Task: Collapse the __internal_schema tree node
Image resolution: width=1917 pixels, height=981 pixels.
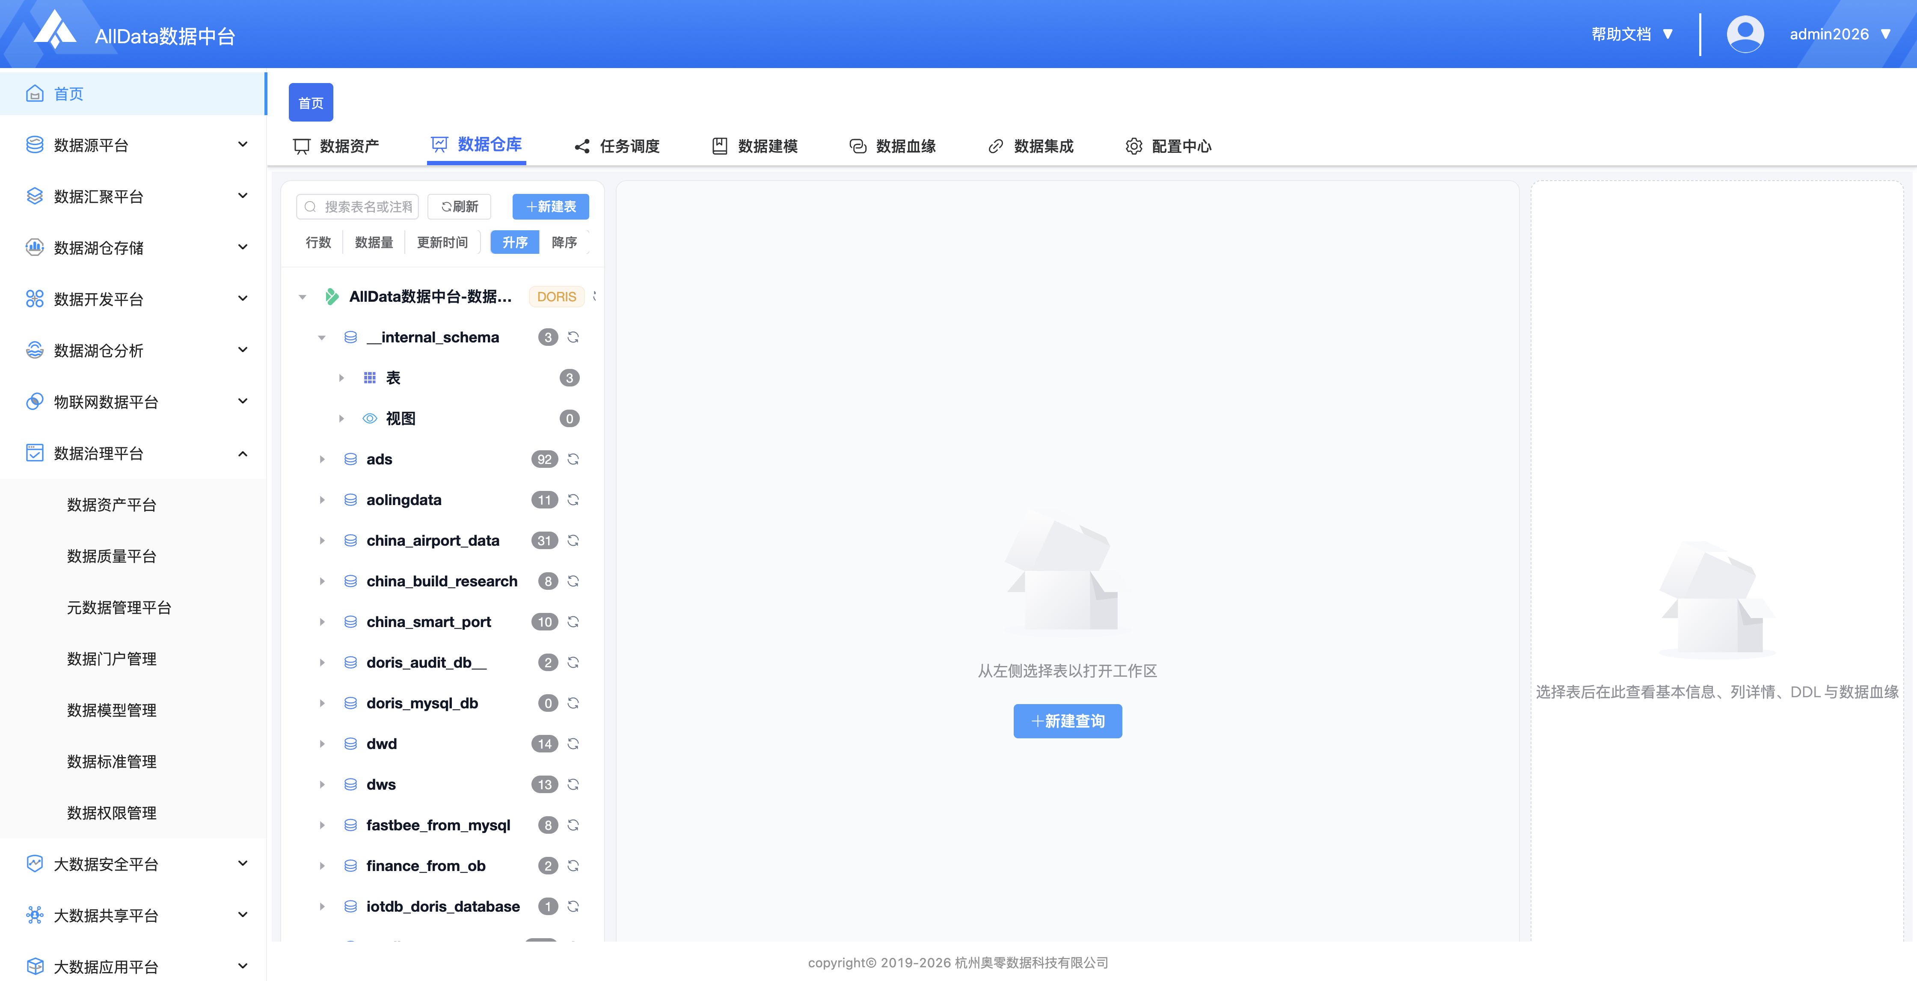Action: (x=321, y=338)
